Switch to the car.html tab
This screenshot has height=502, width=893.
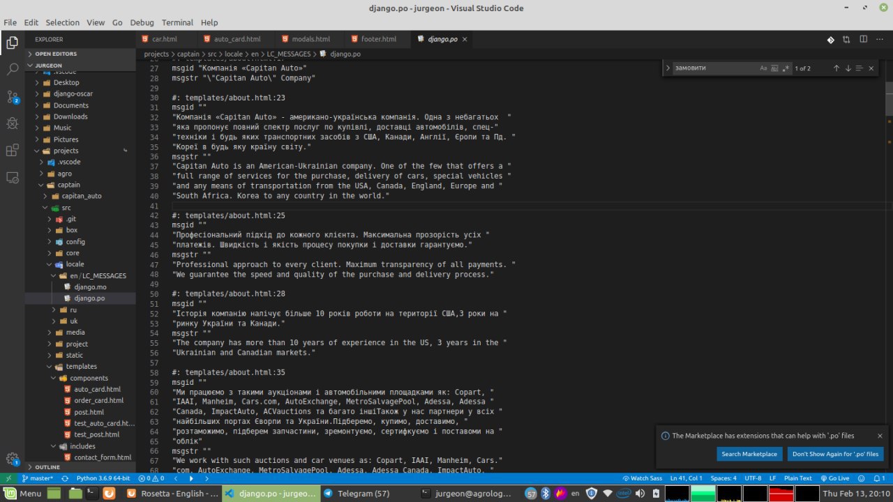165,40
